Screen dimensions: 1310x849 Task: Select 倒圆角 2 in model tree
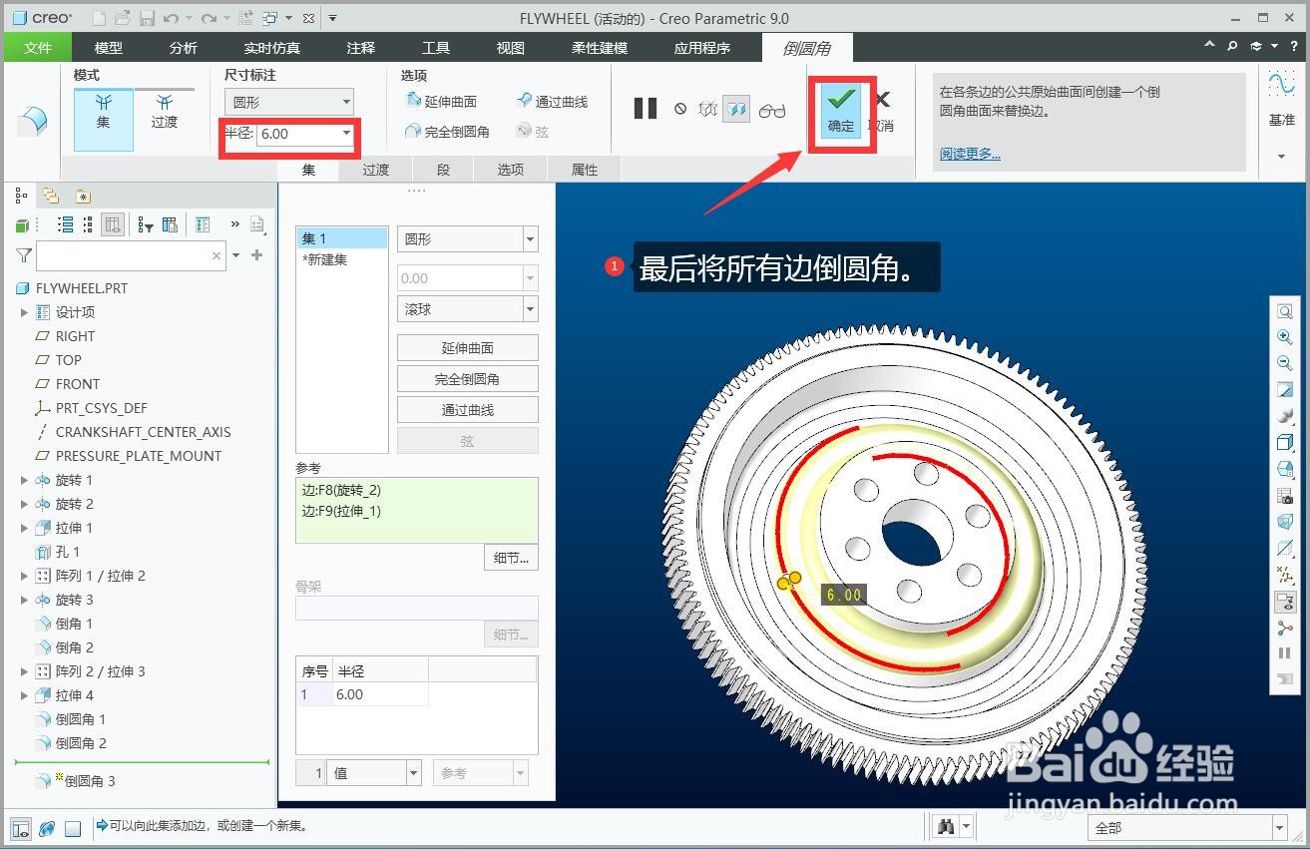(72, 743)
